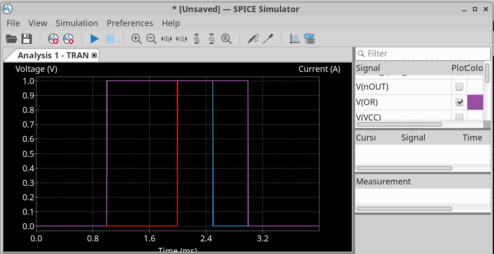The width and height of the screenshot is (494, 254).
Task: Click the New Analysis Tab icon
Action: coord(53,39)
